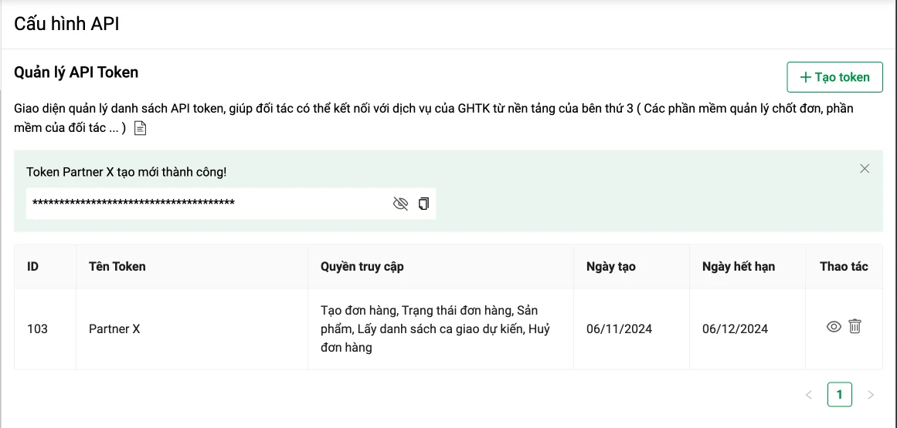Click the creation date 06/11/2024

coord(619,329)
